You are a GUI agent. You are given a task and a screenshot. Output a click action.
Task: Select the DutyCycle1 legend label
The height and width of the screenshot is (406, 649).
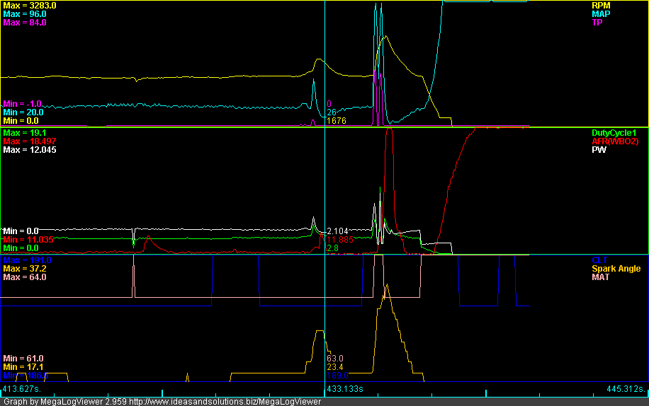(x=615, y=133)
